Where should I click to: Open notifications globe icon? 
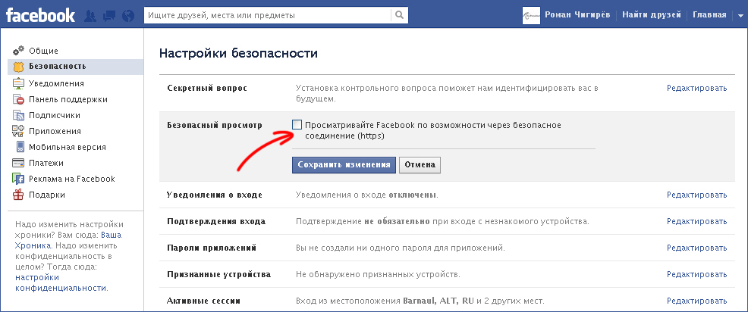tap(128, 16)
